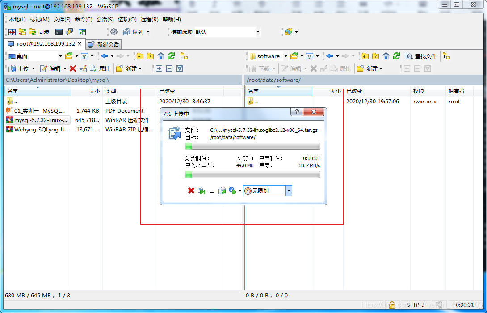This screenshot has height=313, width=487.
Task: Click the file progress bar in upload dialog
Action: tap(252, 146)
